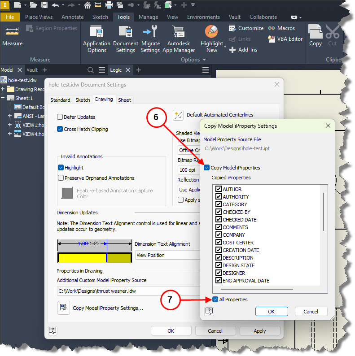The height and width of the screenshot is (356, 355).
Task: Click OK in Copy Model iProperty Settings
Action: pos(272,311)
